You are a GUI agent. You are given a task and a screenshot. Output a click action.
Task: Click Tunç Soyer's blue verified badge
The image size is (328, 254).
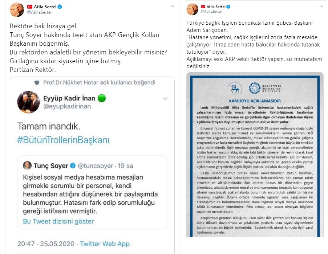[x=73, y=165]
